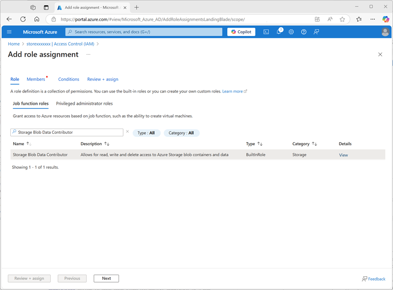Go to the browser home page
The height and width of the screenshot is (290, 393).
[37, 19]
